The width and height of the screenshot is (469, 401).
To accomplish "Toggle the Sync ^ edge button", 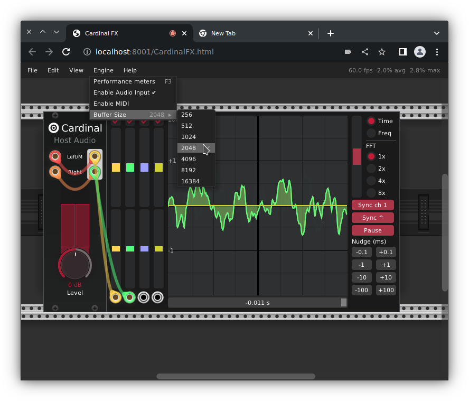I will (x=373, y=218).
